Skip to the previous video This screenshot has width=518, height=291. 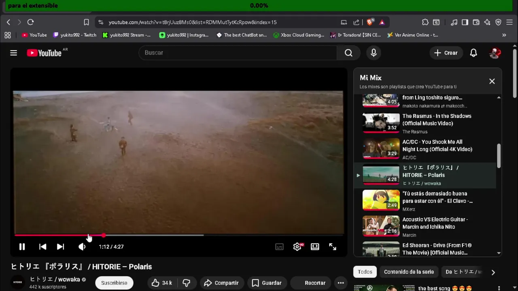(42, 247)
